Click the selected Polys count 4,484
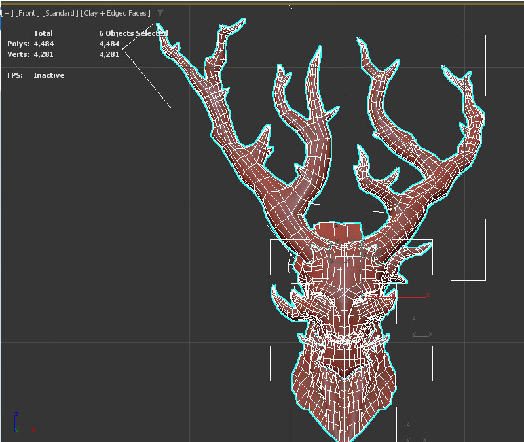Image resolution: width=524 pixels, height=442 pixels. click(x=109, y=44)
